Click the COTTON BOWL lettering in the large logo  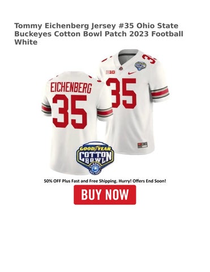[95, 158]
